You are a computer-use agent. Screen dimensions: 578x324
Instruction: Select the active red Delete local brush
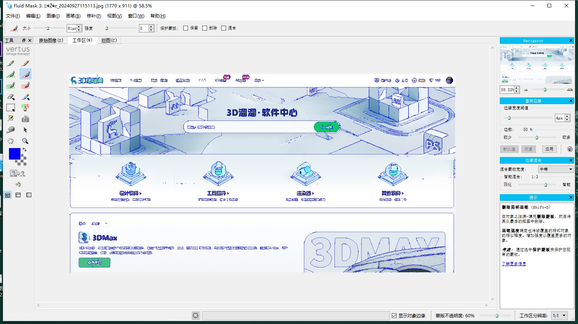(x=25, y=74)
